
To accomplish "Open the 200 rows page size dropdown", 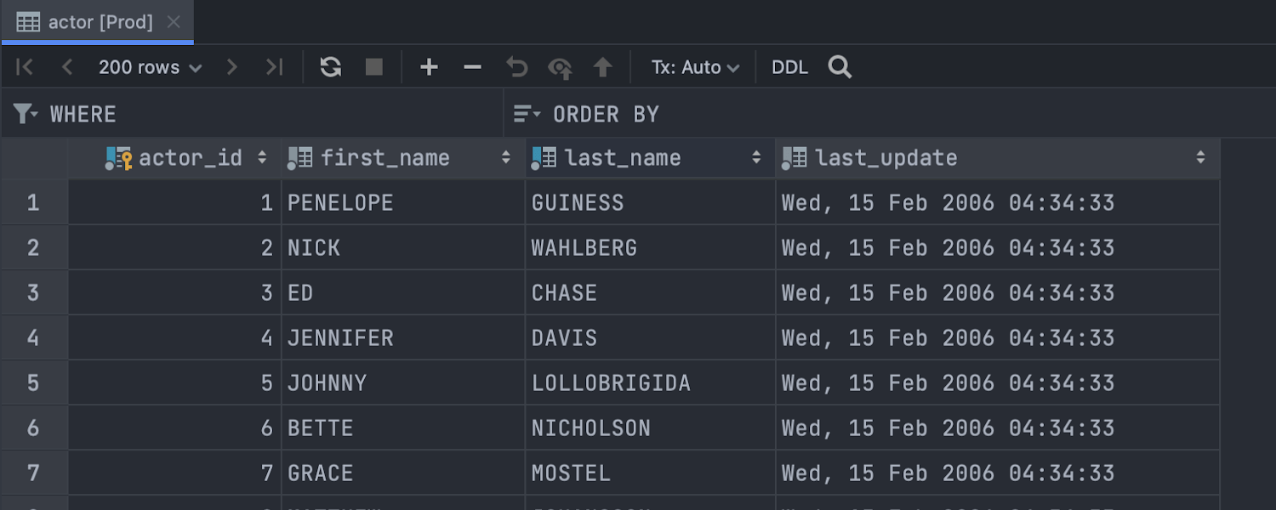I will pyautogui.click(x=150, y=67).
